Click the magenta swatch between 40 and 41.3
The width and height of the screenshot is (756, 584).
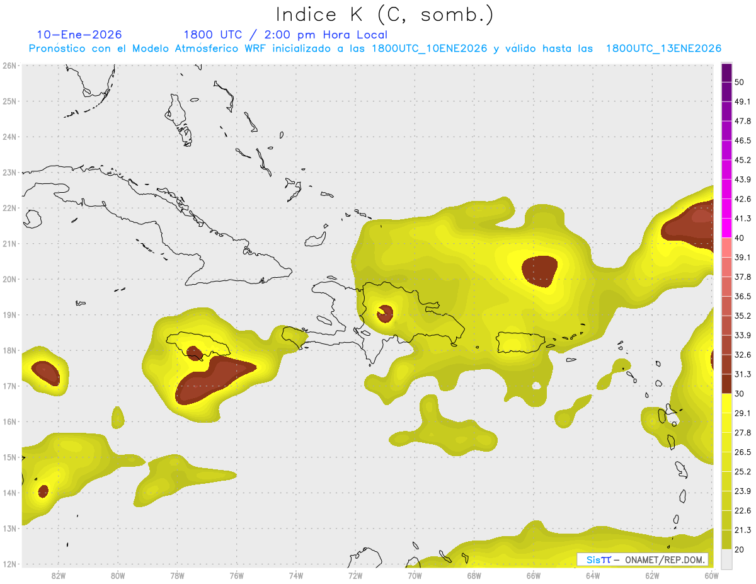[x=726, y=228]
